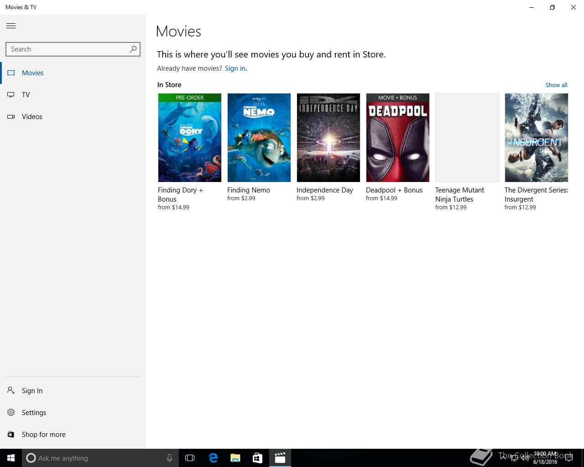This screenshot has width=584, height=467.
Task: Open the Windows Start menu
Action: (x=11, y=458)
